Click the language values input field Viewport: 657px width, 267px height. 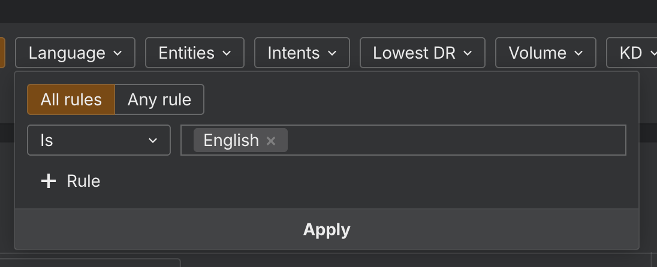click(456, 141)
